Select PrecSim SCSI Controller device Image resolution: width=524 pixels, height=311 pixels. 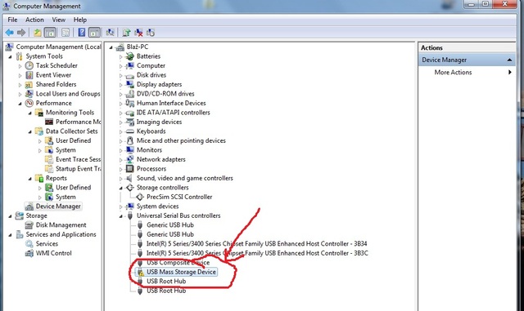pos(179,197)
